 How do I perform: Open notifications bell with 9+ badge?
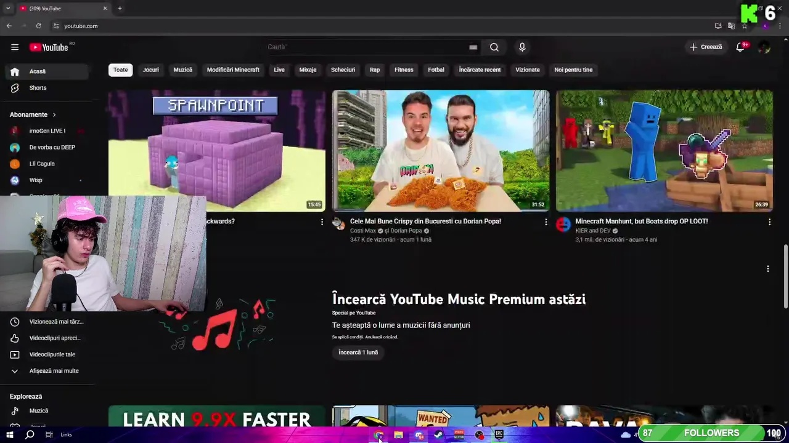coord(740,47)
